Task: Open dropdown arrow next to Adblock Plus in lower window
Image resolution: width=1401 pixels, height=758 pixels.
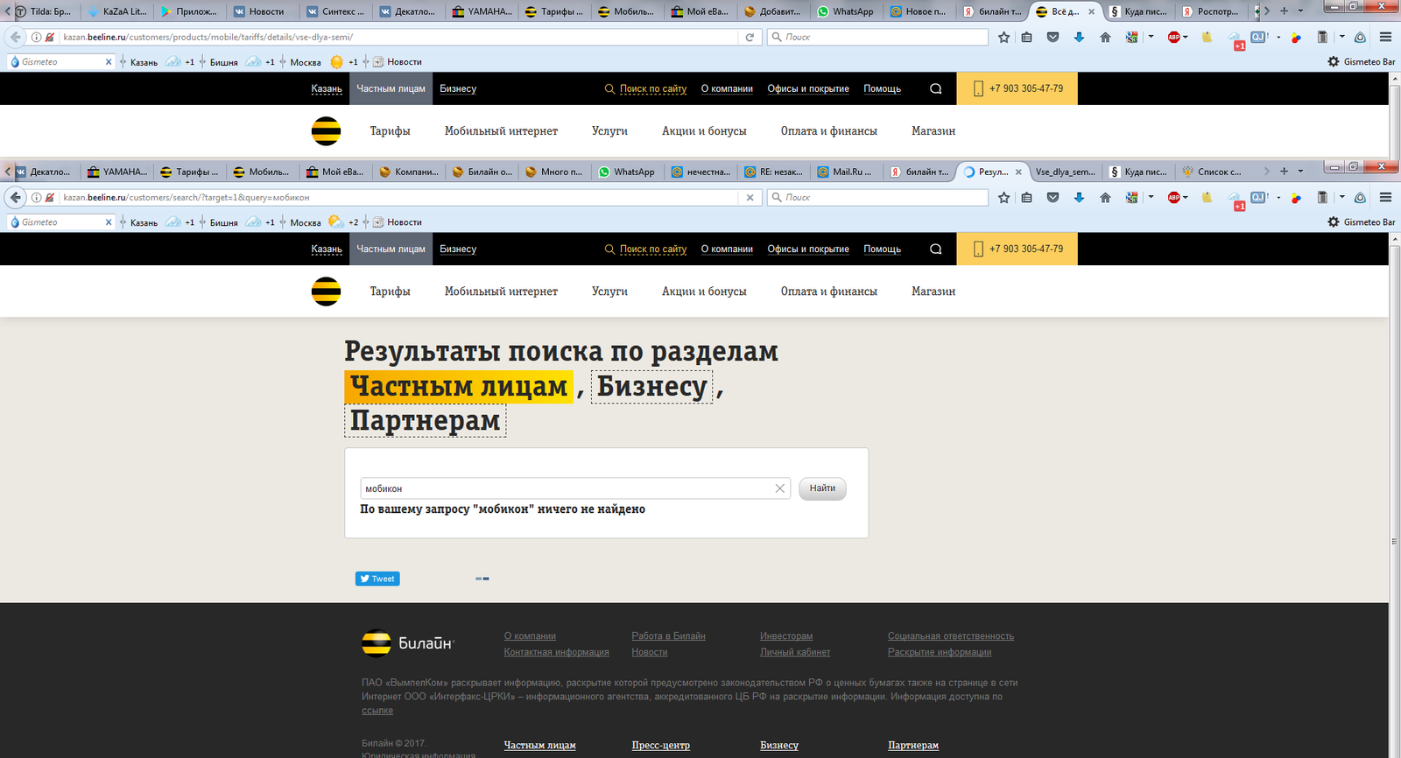Action: pyautogui.click(x=1186, y=198)
